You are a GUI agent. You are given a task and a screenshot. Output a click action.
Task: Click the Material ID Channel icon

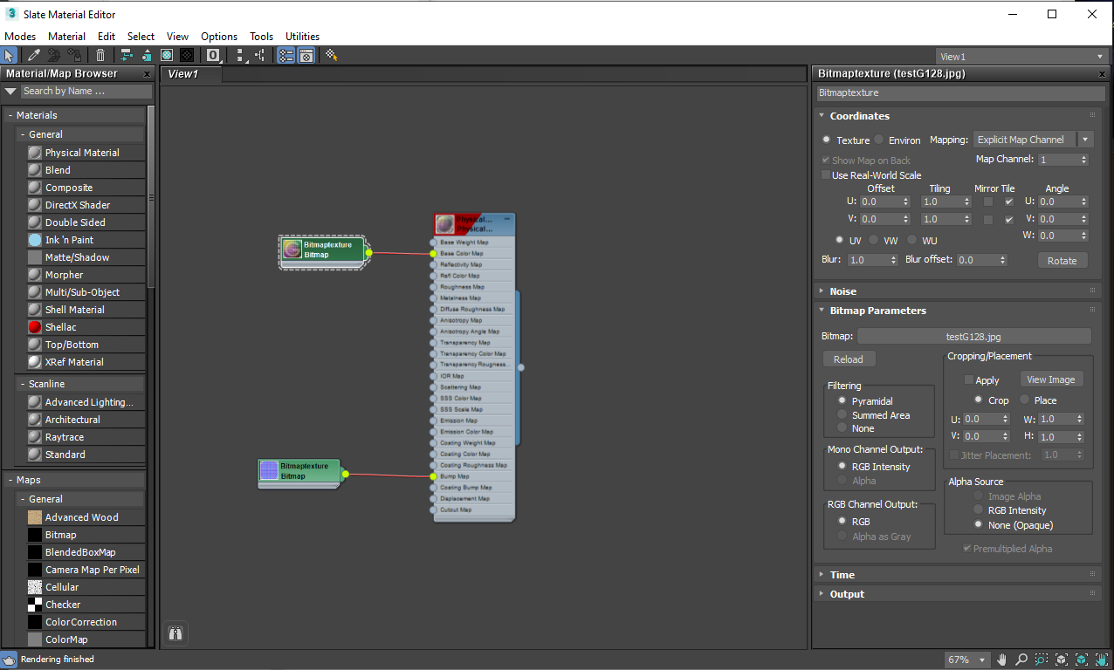(x=213, y=55)
